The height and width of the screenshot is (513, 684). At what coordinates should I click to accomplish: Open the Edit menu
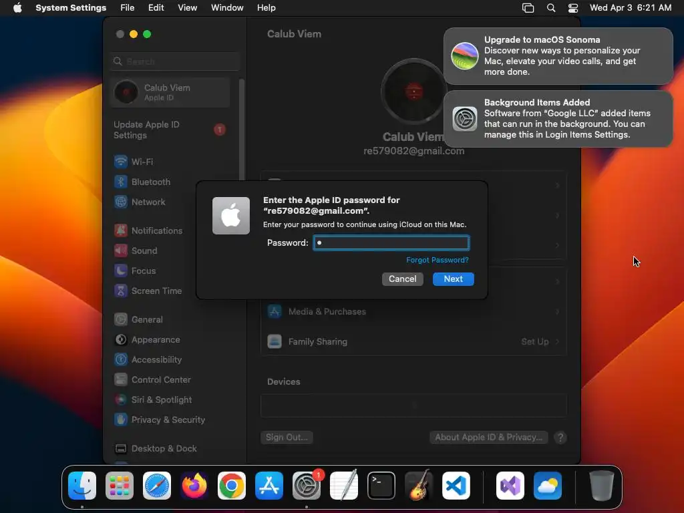(x=156, y=8)
